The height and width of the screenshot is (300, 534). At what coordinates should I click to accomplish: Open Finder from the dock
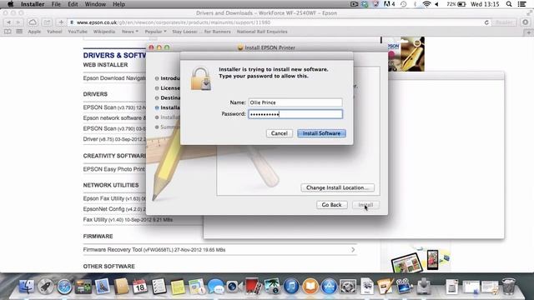click(x=26, y=287)
